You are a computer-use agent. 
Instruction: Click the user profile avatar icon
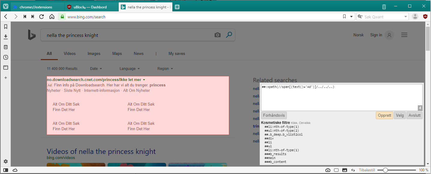pyautogui.click(x=415, y=16)
